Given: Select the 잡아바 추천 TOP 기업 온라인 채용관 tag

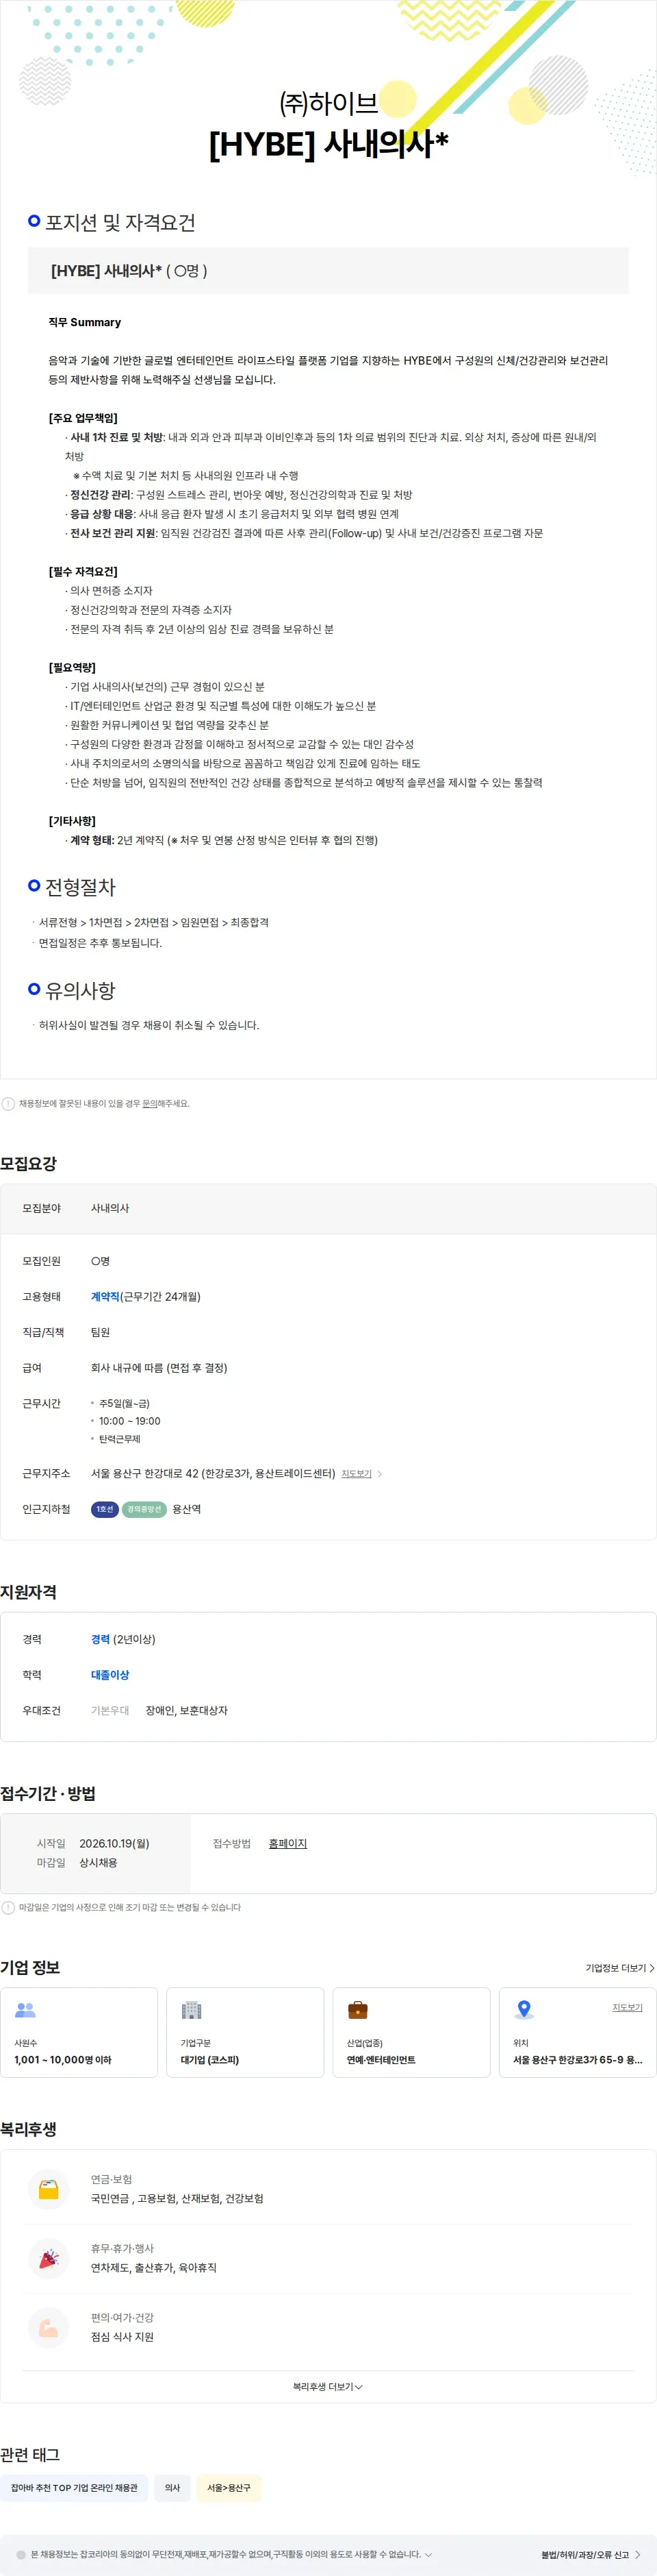Looking at the screenshot, I should pos(74,2488).
